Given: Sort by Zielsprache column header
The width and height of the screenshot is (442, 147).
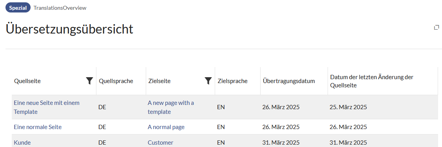Looking at the screenshot, I should tap(232, 81).
